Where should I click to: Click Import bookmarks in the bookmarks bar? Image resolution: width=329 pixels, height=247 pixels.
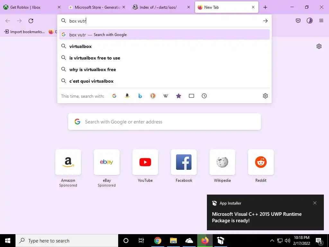tap(24, 32)
